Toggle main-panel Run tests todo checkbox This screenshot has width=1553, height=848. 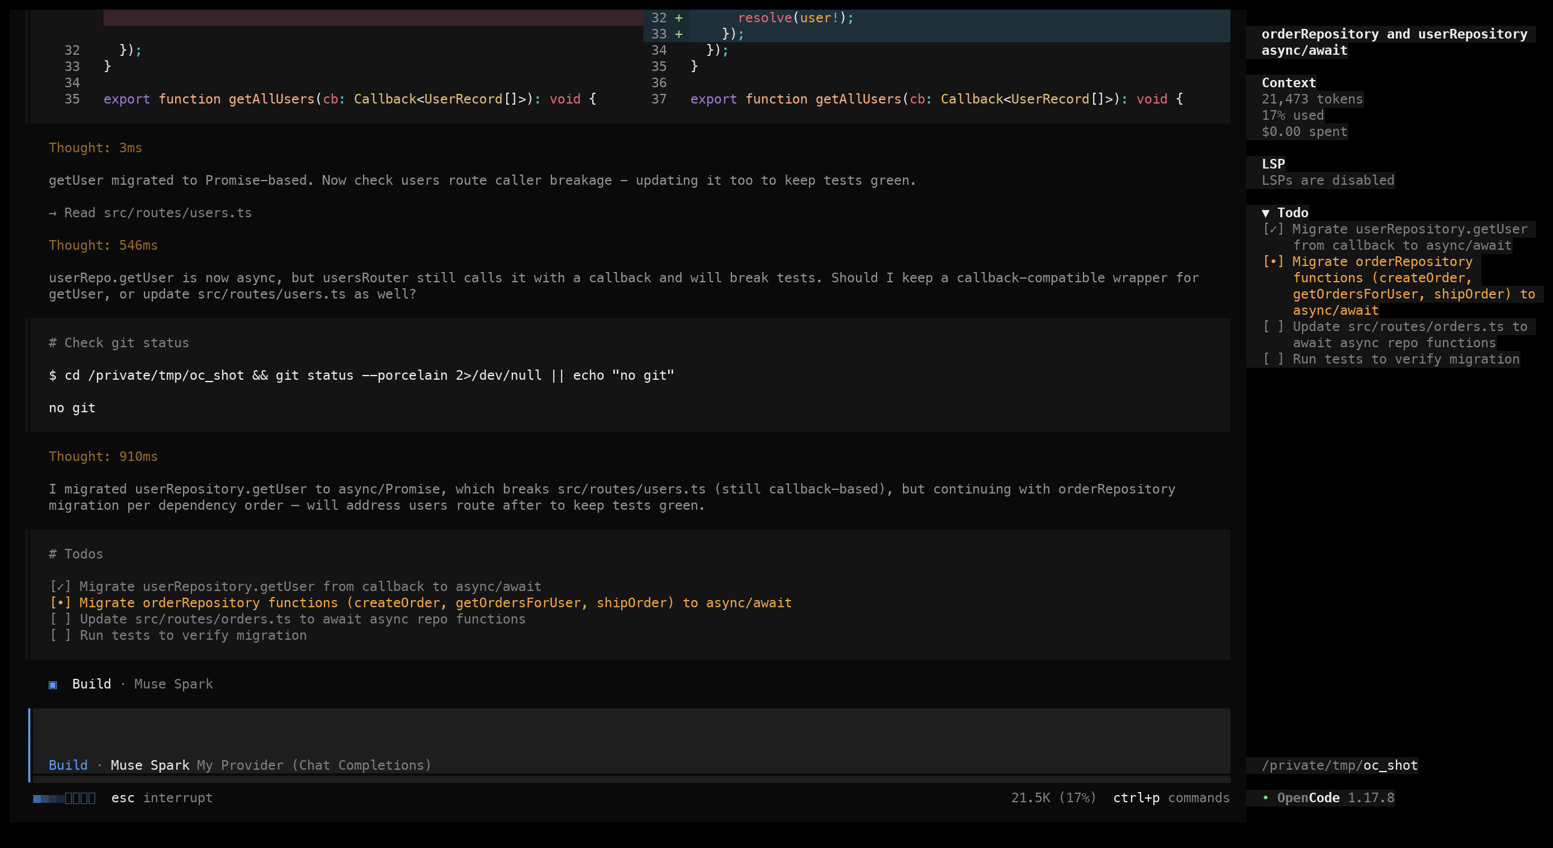coord(60,635)
